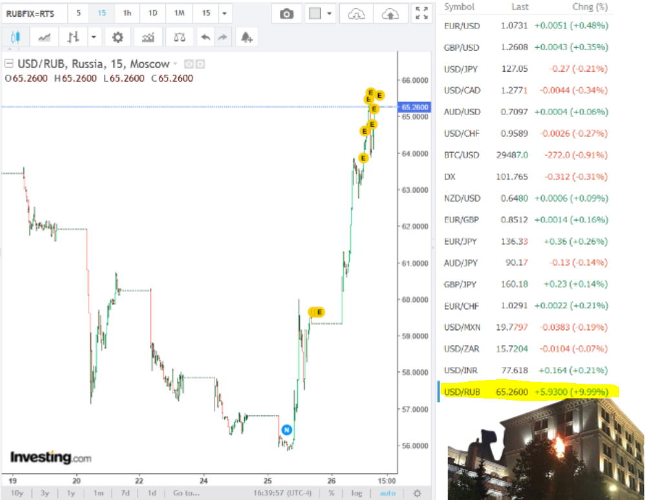645x500 pixels.
Task: Select AUD/USD row in watchlist
Action: (525, 112)
